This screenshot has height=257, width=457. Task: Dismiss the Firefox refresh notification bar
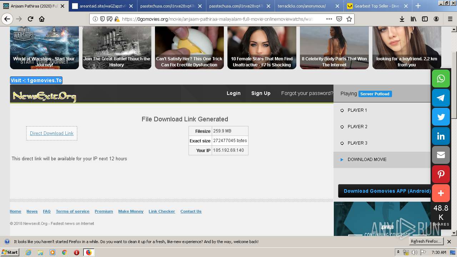[x=449, y=242]
